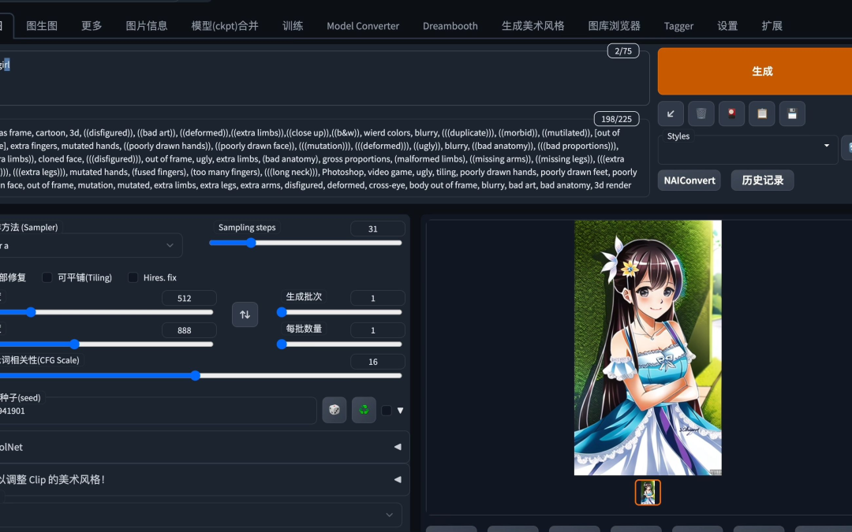The height and width of the screenshot is (532, 852).
Task: Click the CFG Scale value field 16
Action: coord(378,362)
